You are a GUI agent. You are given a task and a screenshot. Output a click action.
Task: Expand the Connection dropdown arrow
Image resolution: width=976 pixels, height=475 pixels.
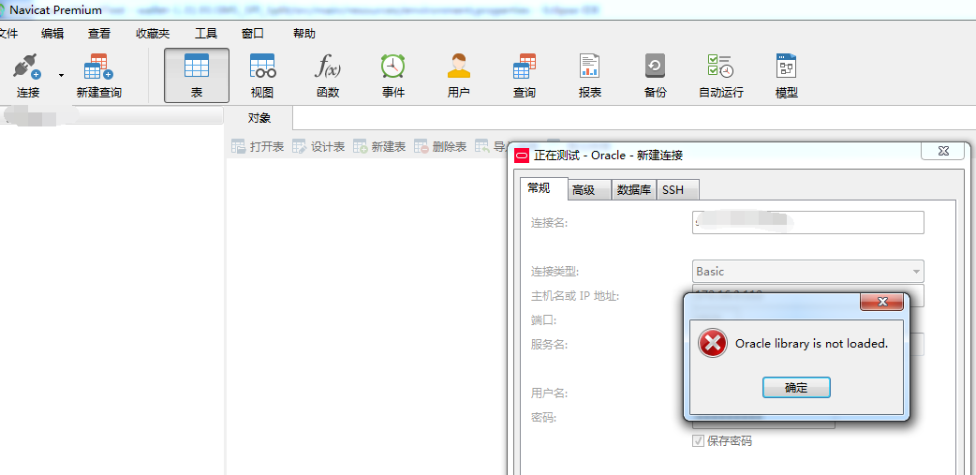(x=61, y=75)
